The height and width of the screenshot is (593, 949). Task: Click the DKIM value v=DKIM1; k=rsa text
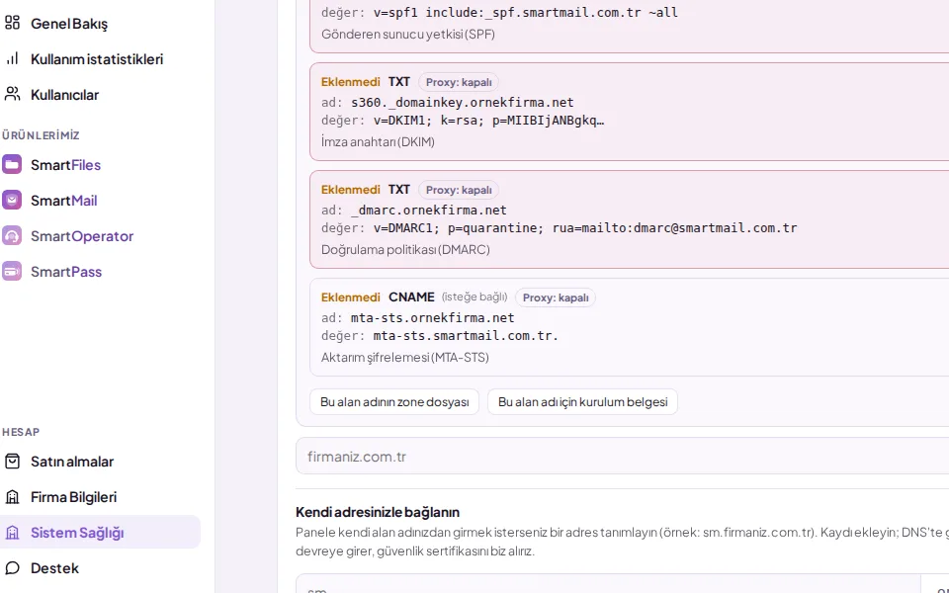click(x=488, y=120)
